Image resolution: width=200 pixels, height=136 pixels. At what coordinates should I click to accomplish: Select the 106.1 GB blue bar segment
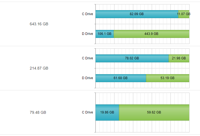[x=105, y=34]
